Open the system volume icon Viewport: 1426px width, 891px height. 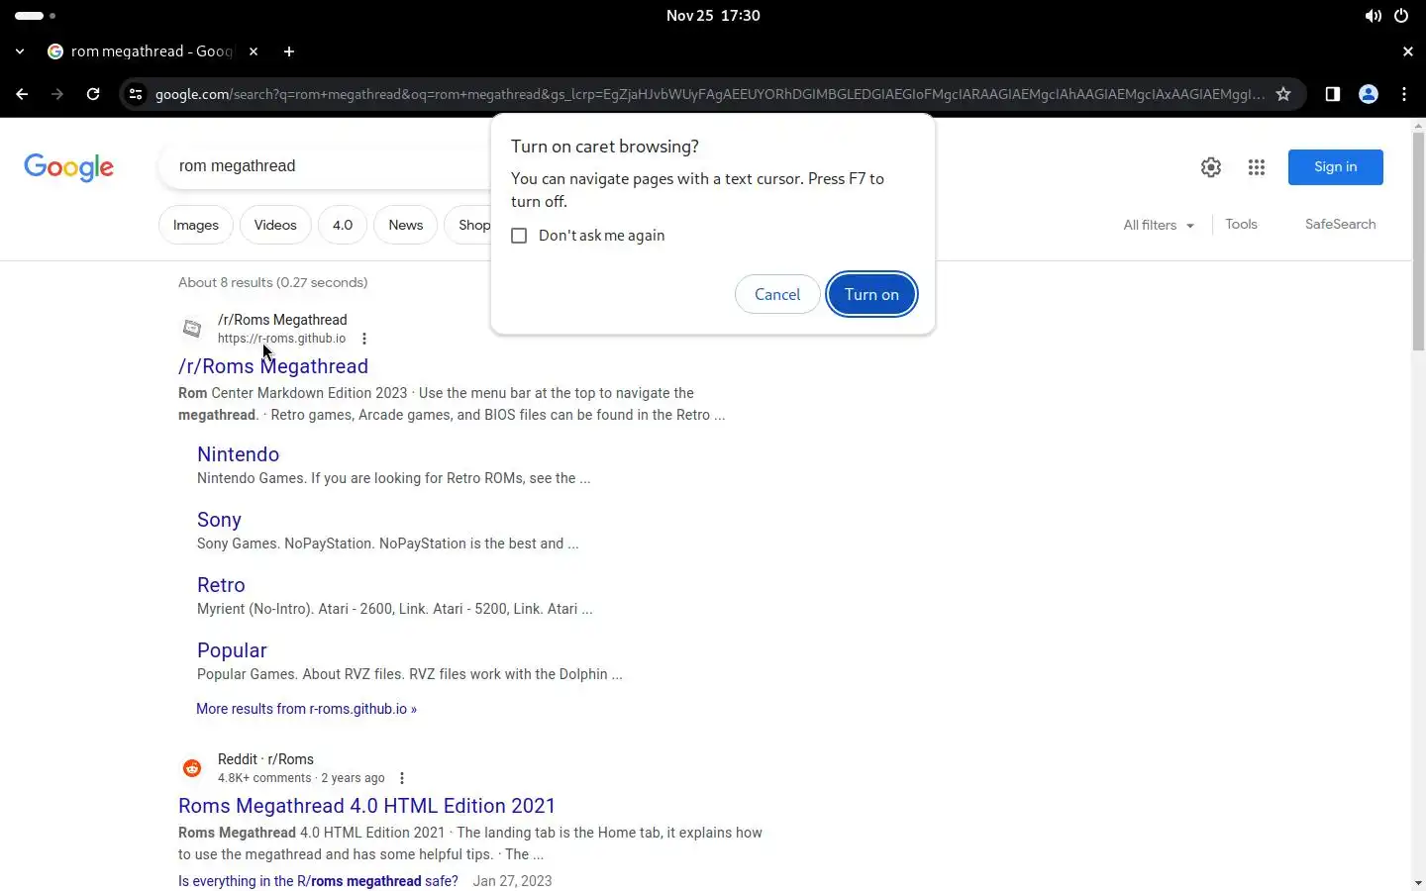pyautogui.click(x=1374, y=16)
